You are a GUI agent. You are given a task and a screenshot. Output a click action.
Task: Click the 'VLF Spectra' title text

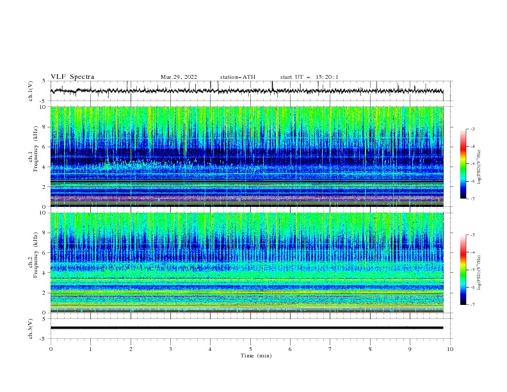pyautogui.click(x=72, y=77)
